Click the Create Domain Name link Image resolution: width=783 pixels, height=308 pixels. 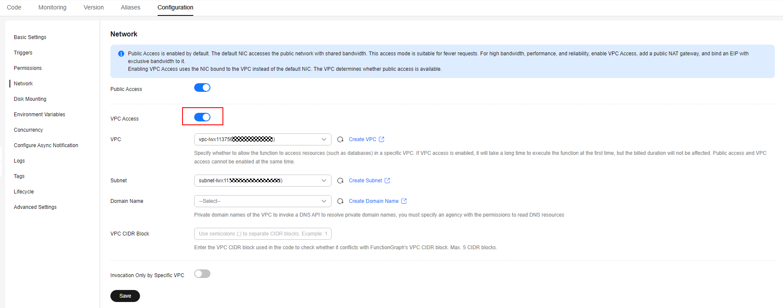pyautogui.click(x=374, y=201)
